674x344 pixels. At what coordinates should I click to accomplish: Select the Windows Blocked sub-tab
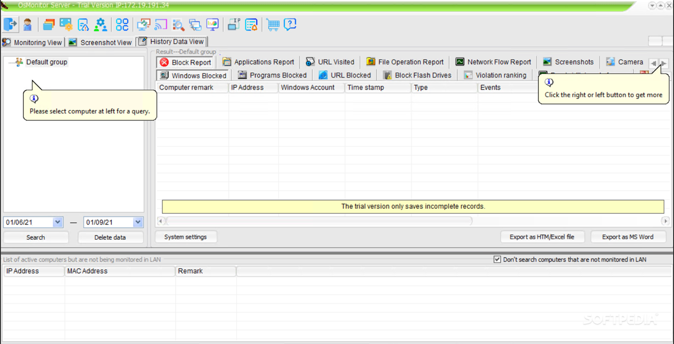click(193, 75)
